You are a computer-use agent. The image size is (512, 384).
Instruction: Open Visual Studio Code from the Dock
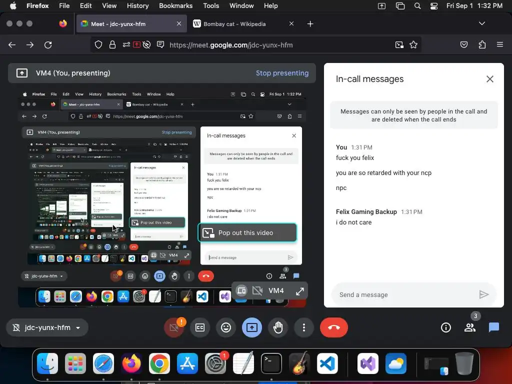pos(327,363)
